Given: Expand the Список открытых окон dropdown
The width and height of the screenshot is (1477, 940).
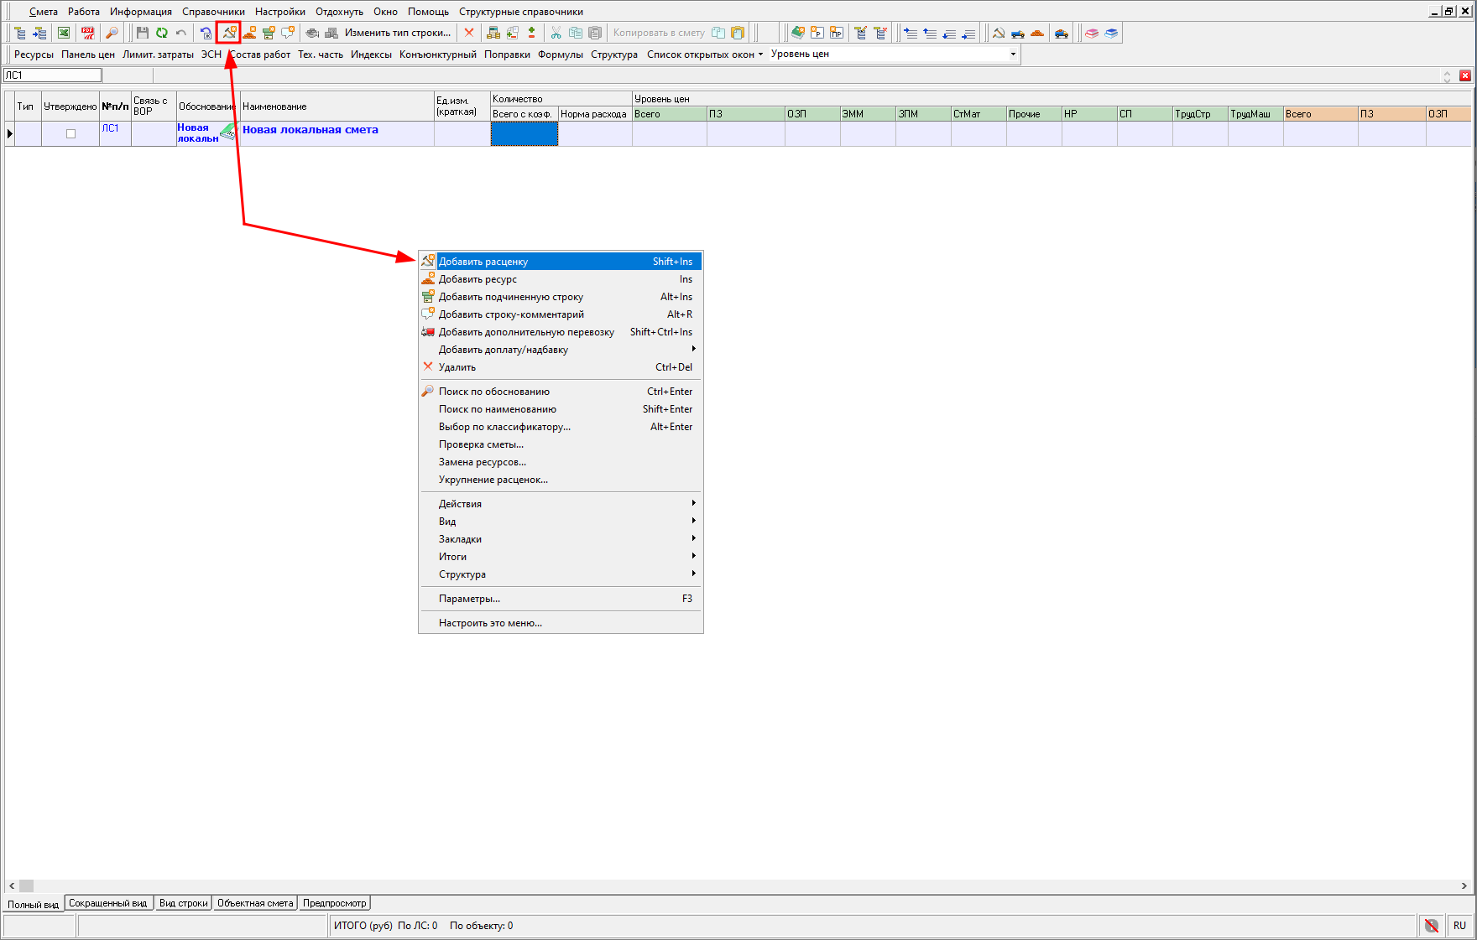Looking at the screenshot, I should (x=705, y=55).
